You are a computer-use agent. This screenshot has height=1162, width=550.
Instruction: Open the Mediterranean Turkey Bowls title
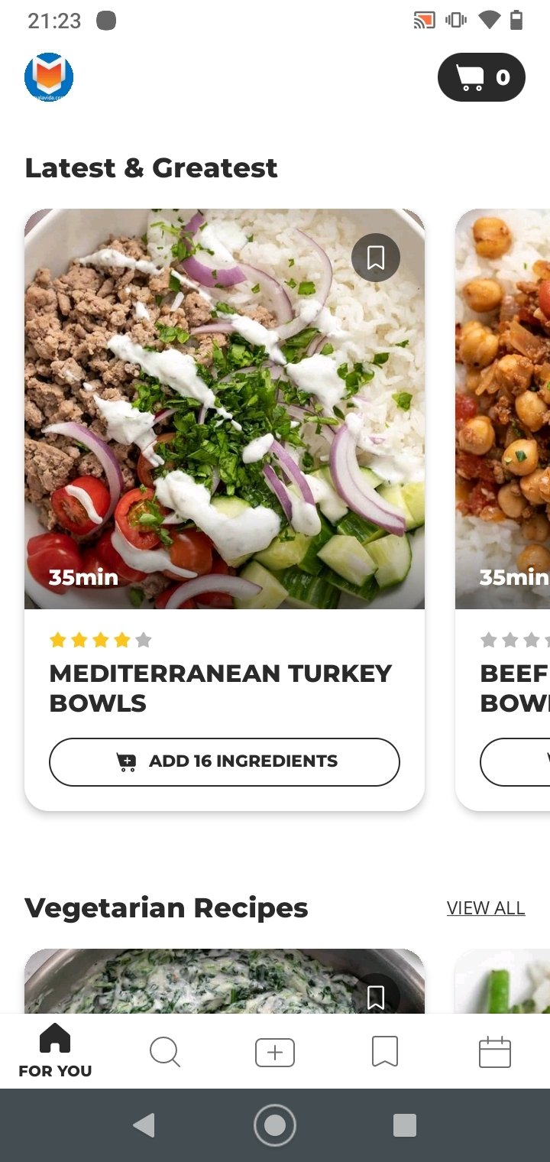pyautogui.click(x=221, y=688)
